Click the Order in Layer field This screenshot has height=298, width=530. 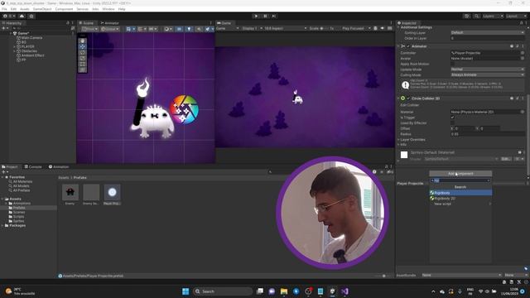[488, 38]
